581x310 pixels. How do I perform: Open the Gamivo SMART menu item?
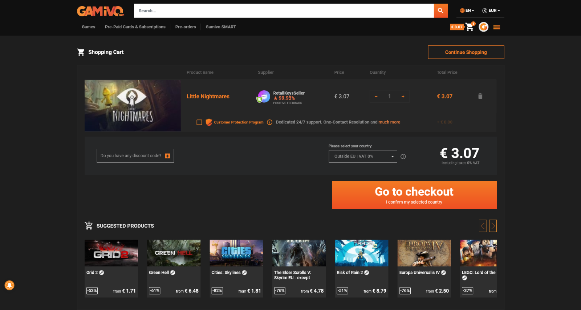coord(221,27)
